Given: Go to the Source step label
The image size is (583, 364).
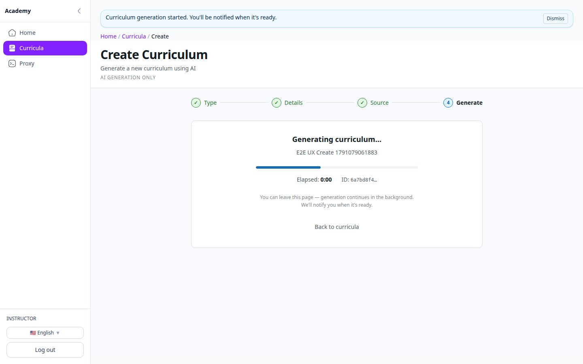Looking at the screenshot, I should [379, 103].
